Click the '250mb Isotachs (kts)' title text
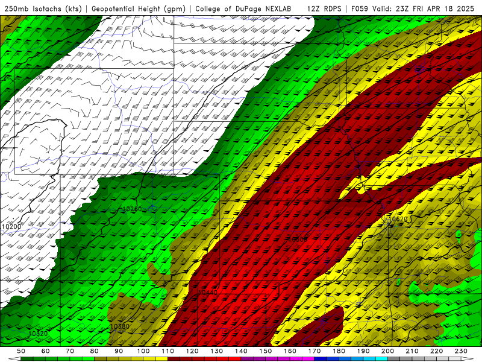 43,8
